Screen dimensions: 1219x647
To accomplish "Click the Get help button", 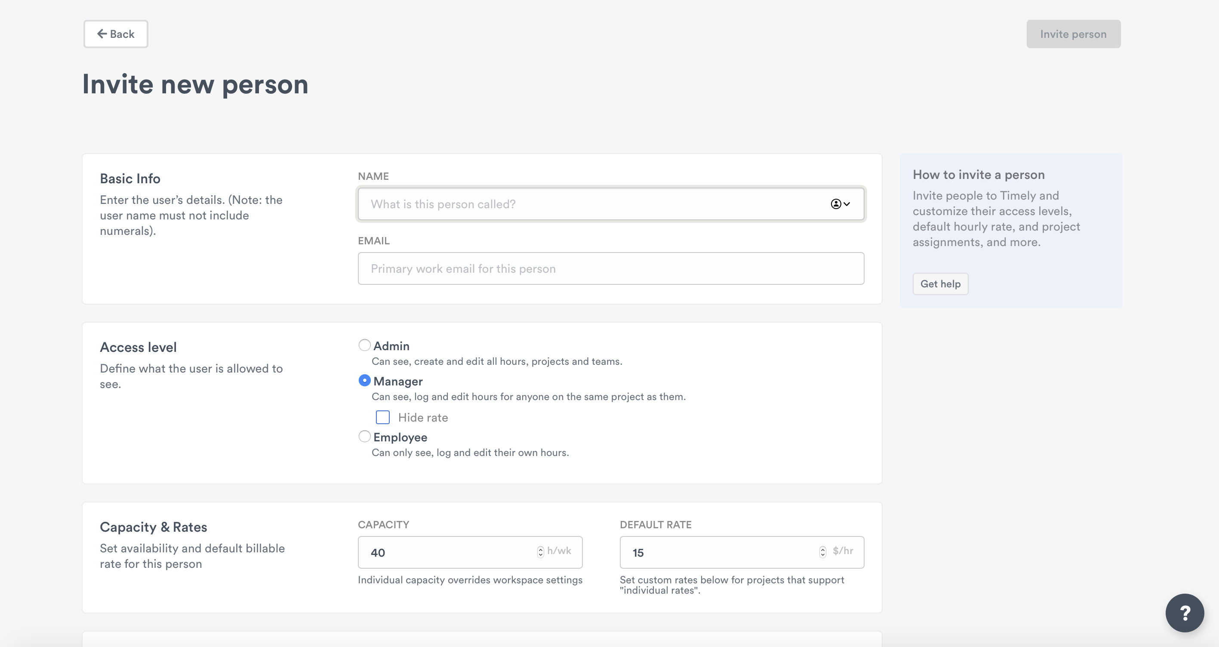I will click(940, 283).
